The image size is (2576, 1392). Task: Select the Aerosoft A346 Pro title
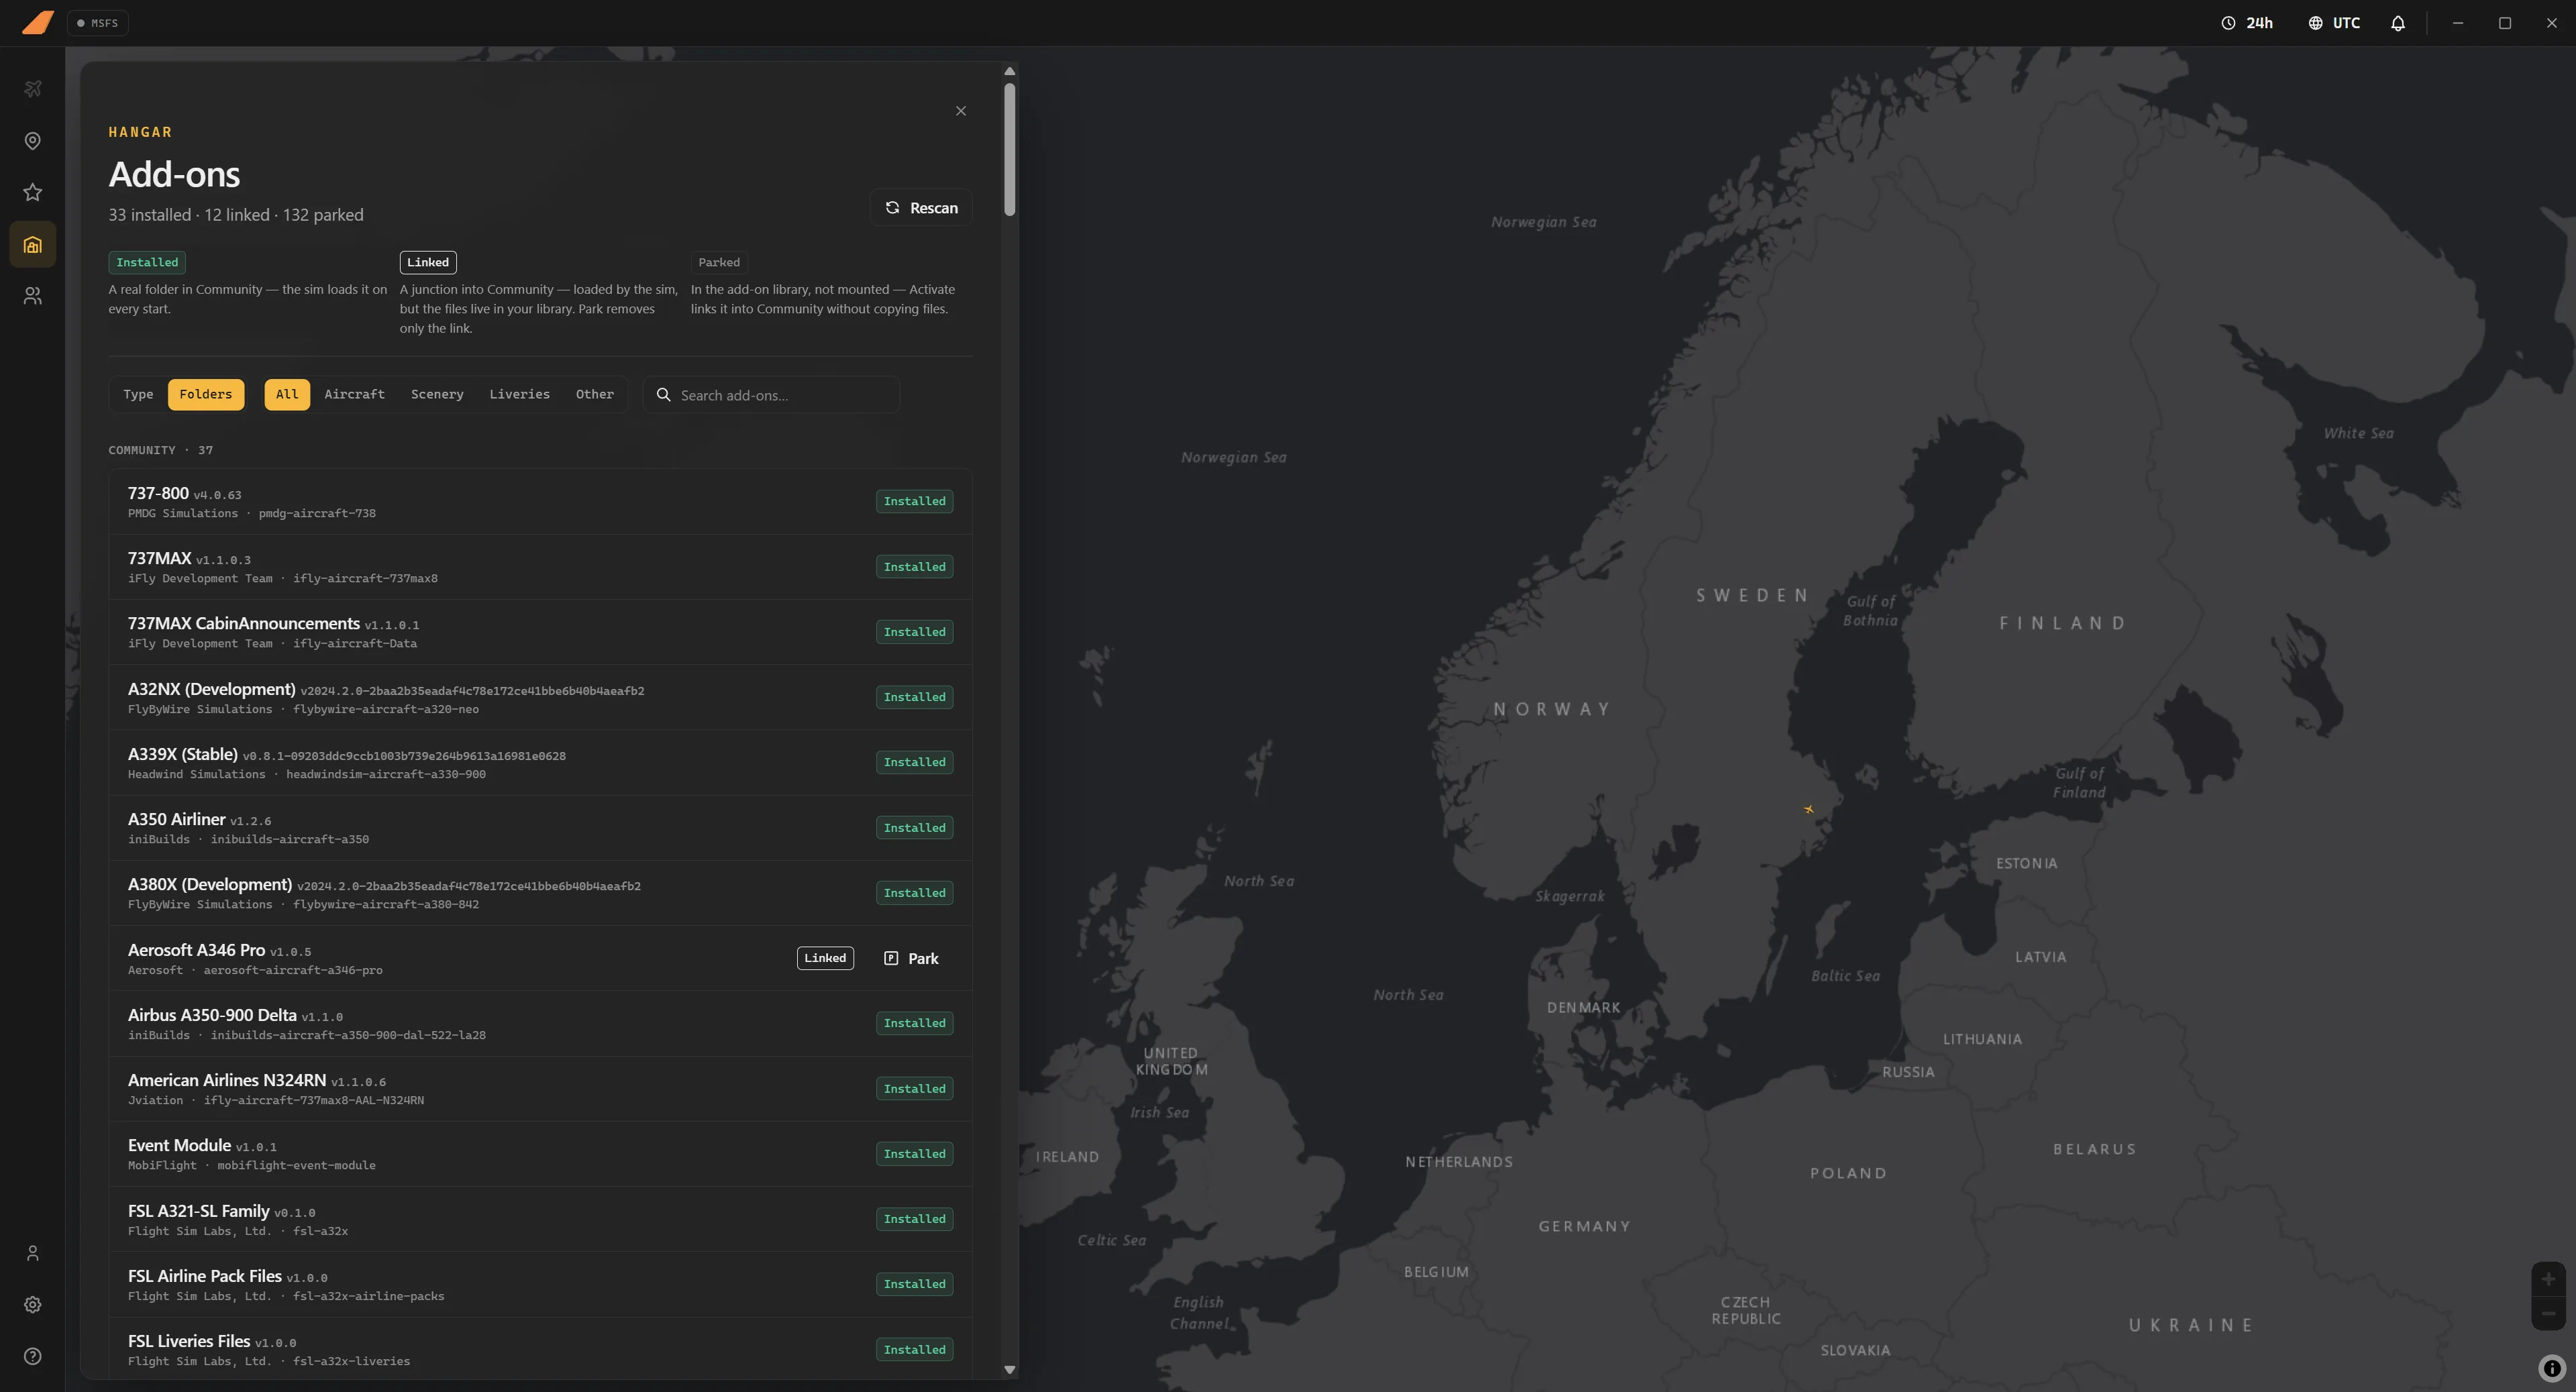tap(196, 950)
